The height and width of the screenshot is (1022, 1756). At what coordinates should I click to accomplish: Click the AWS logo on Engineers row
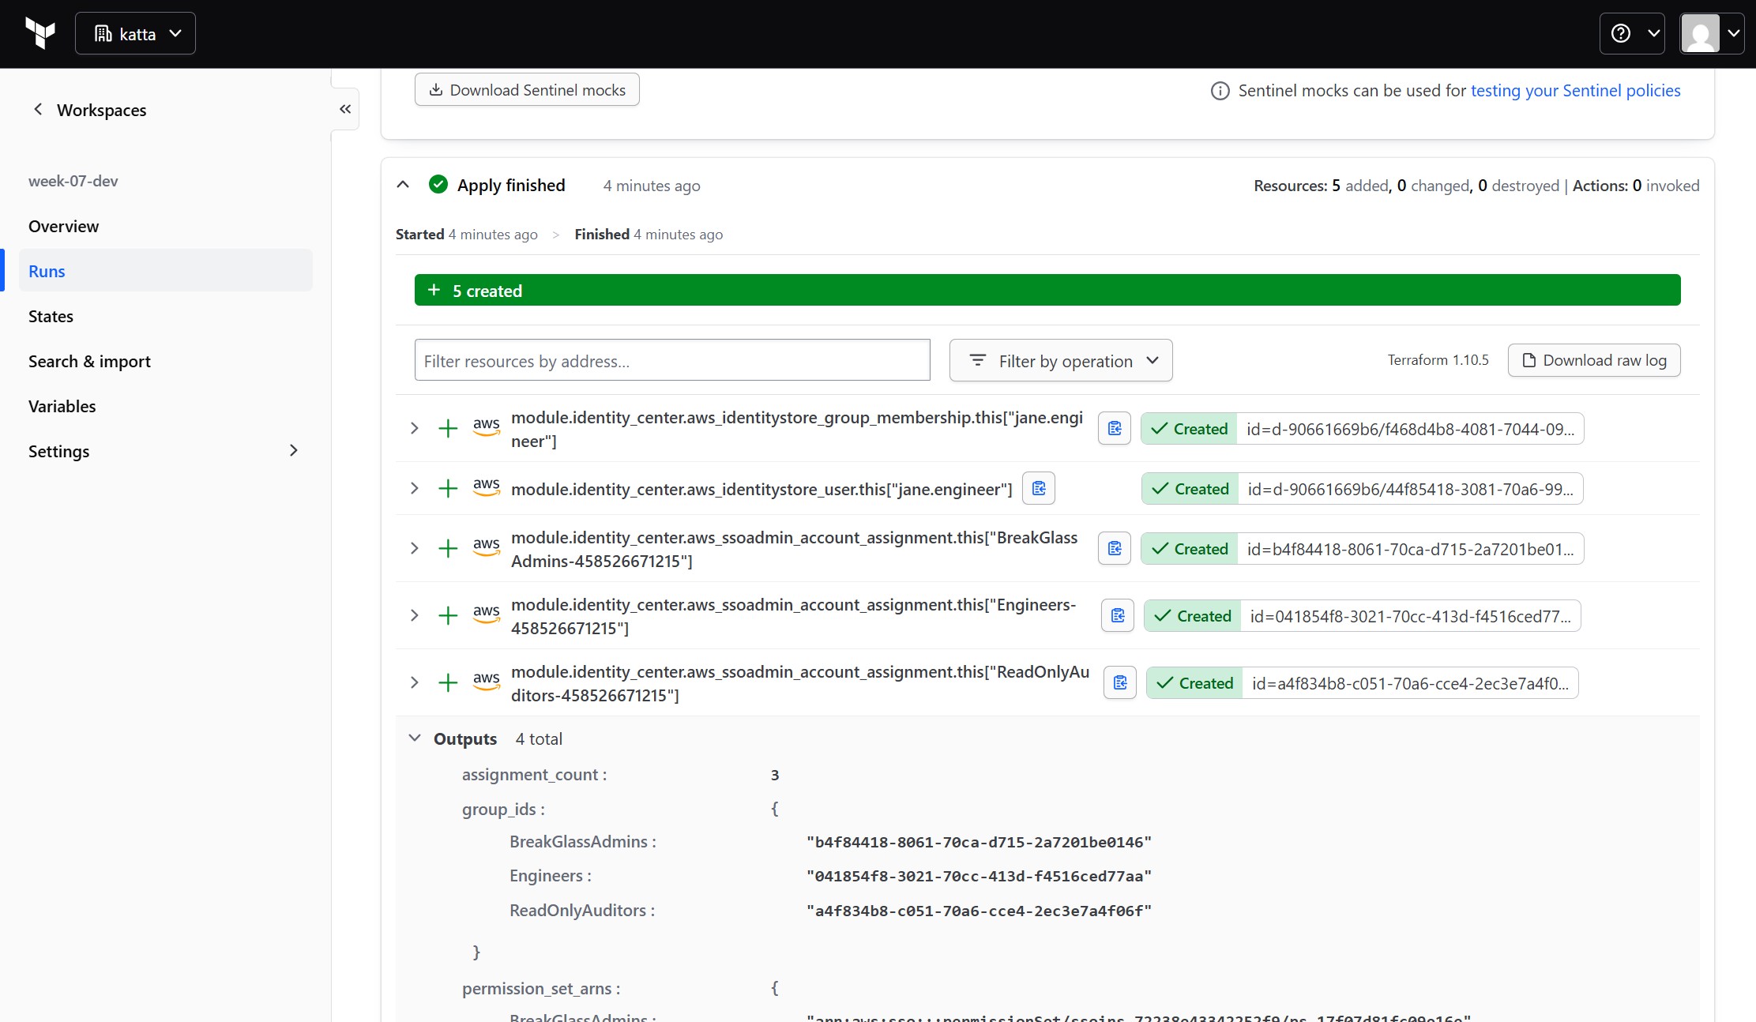tap(487, 614)
